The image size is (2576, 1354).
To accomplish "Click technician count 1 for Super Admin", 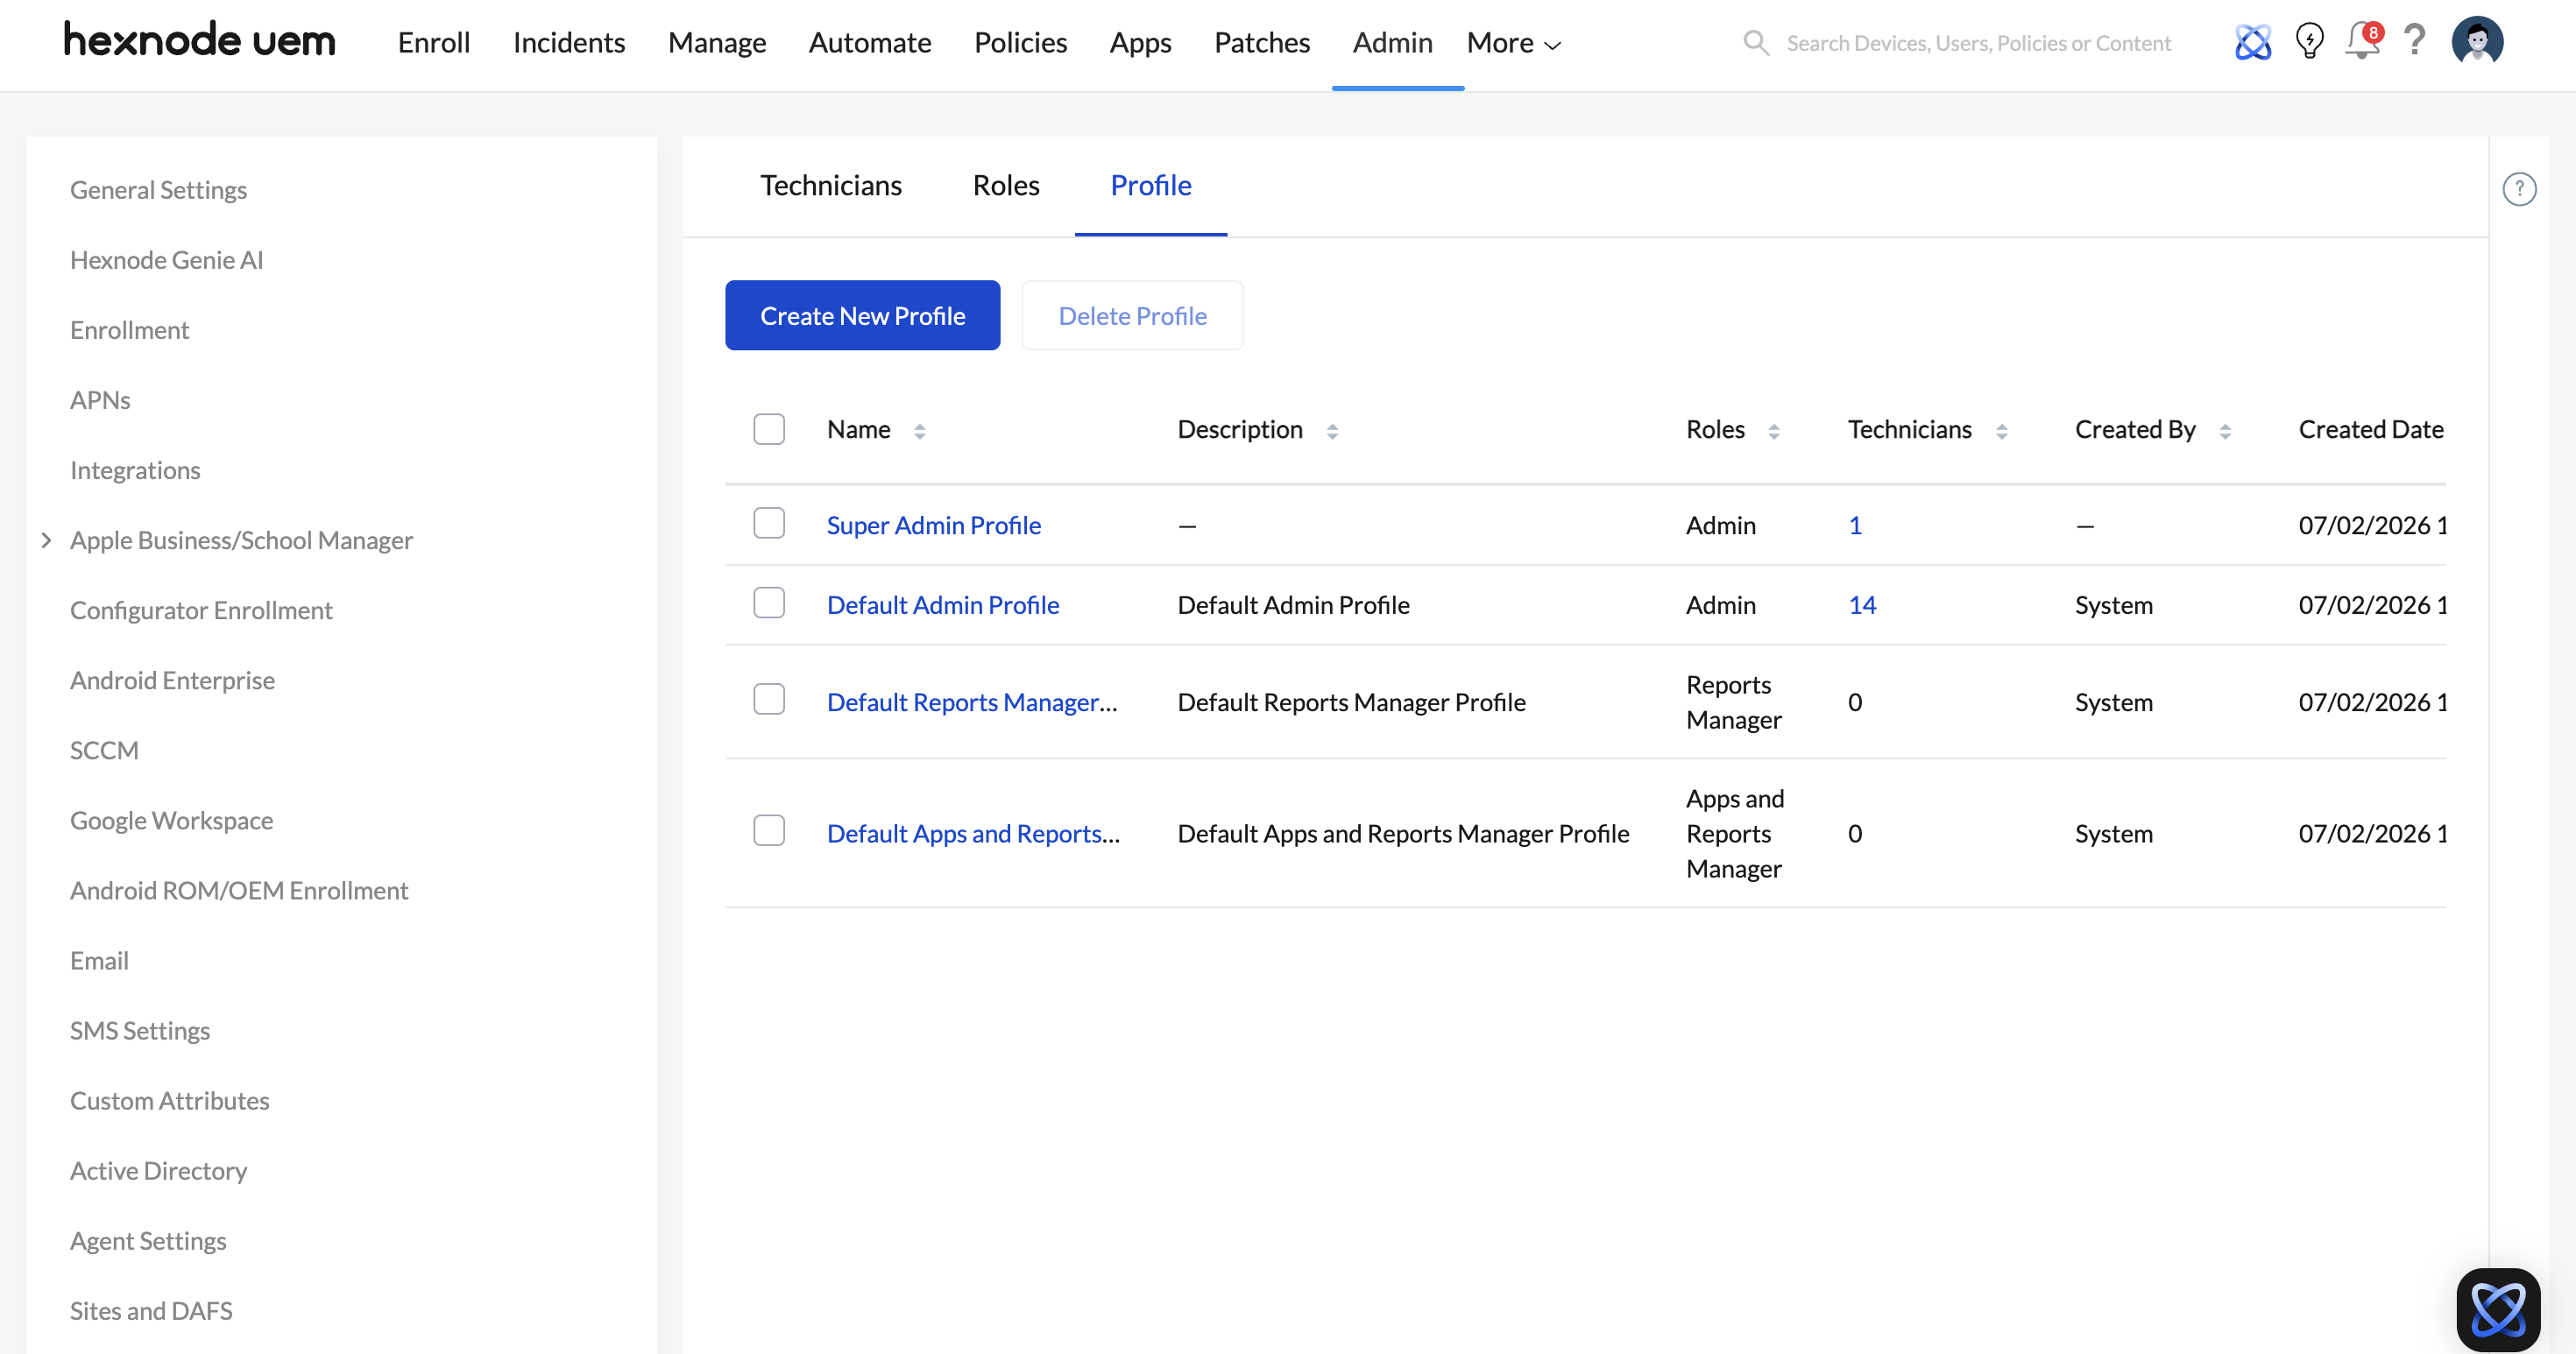I will click(1854, 525).
